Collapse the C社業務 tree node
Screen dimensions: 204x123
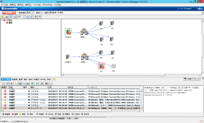pyautogui.click(x=2, y=20)
